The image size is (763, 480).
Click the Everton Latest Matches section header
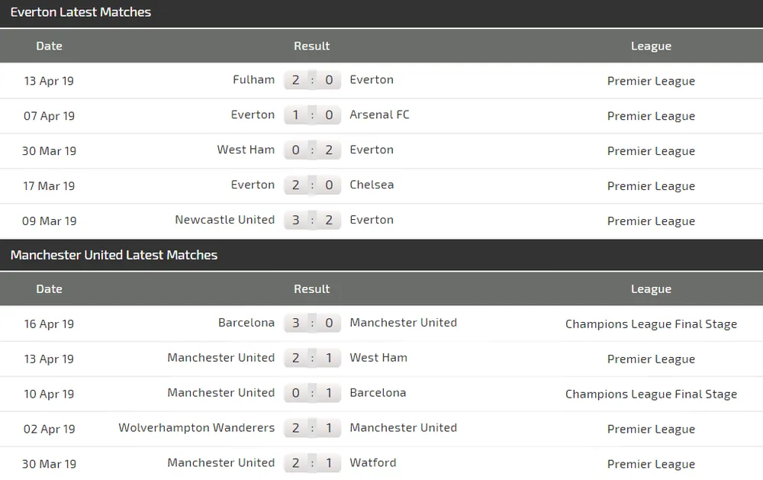(x=81, y=12)
